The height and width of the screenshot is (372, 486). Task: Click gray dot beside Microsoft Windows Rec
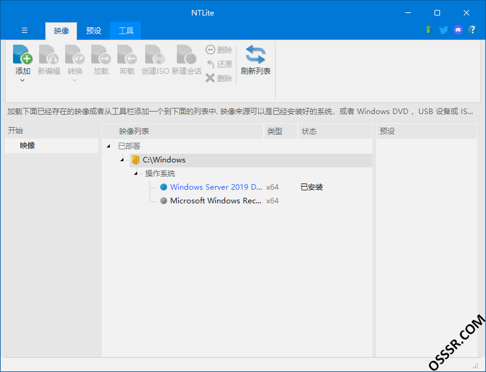point(164,200)
